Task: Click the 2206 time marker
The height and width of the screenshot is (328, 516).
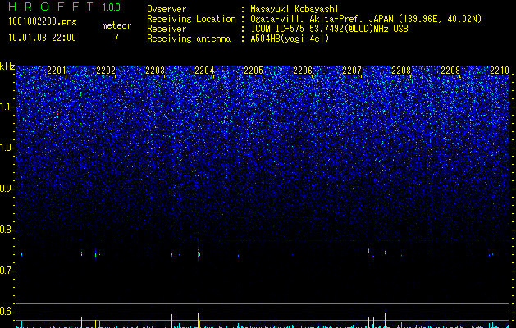Action: 303,71
